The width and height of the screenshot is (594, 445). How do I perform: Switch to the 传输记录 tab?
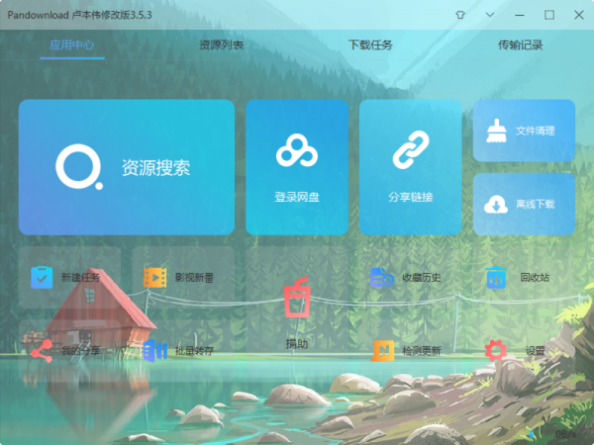tap(520, 45)
